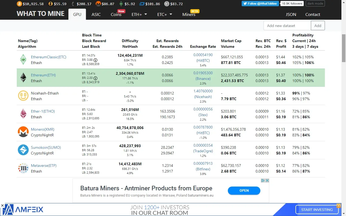Click the AMFEIX logo in bottom banner

pos(23,210)
